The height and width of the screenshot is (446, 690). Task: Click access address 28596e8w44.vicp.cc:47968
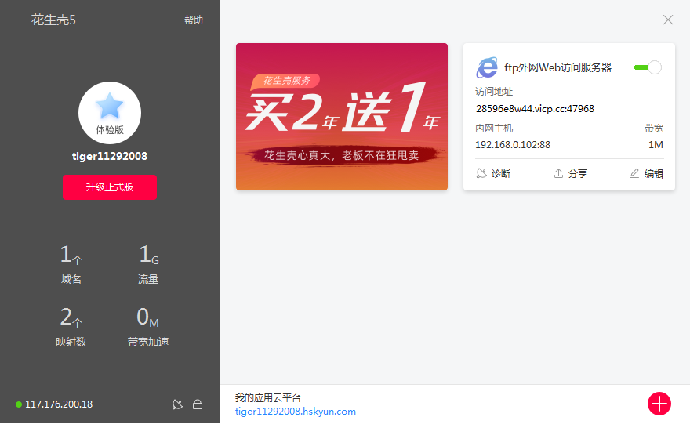[535, 109]
